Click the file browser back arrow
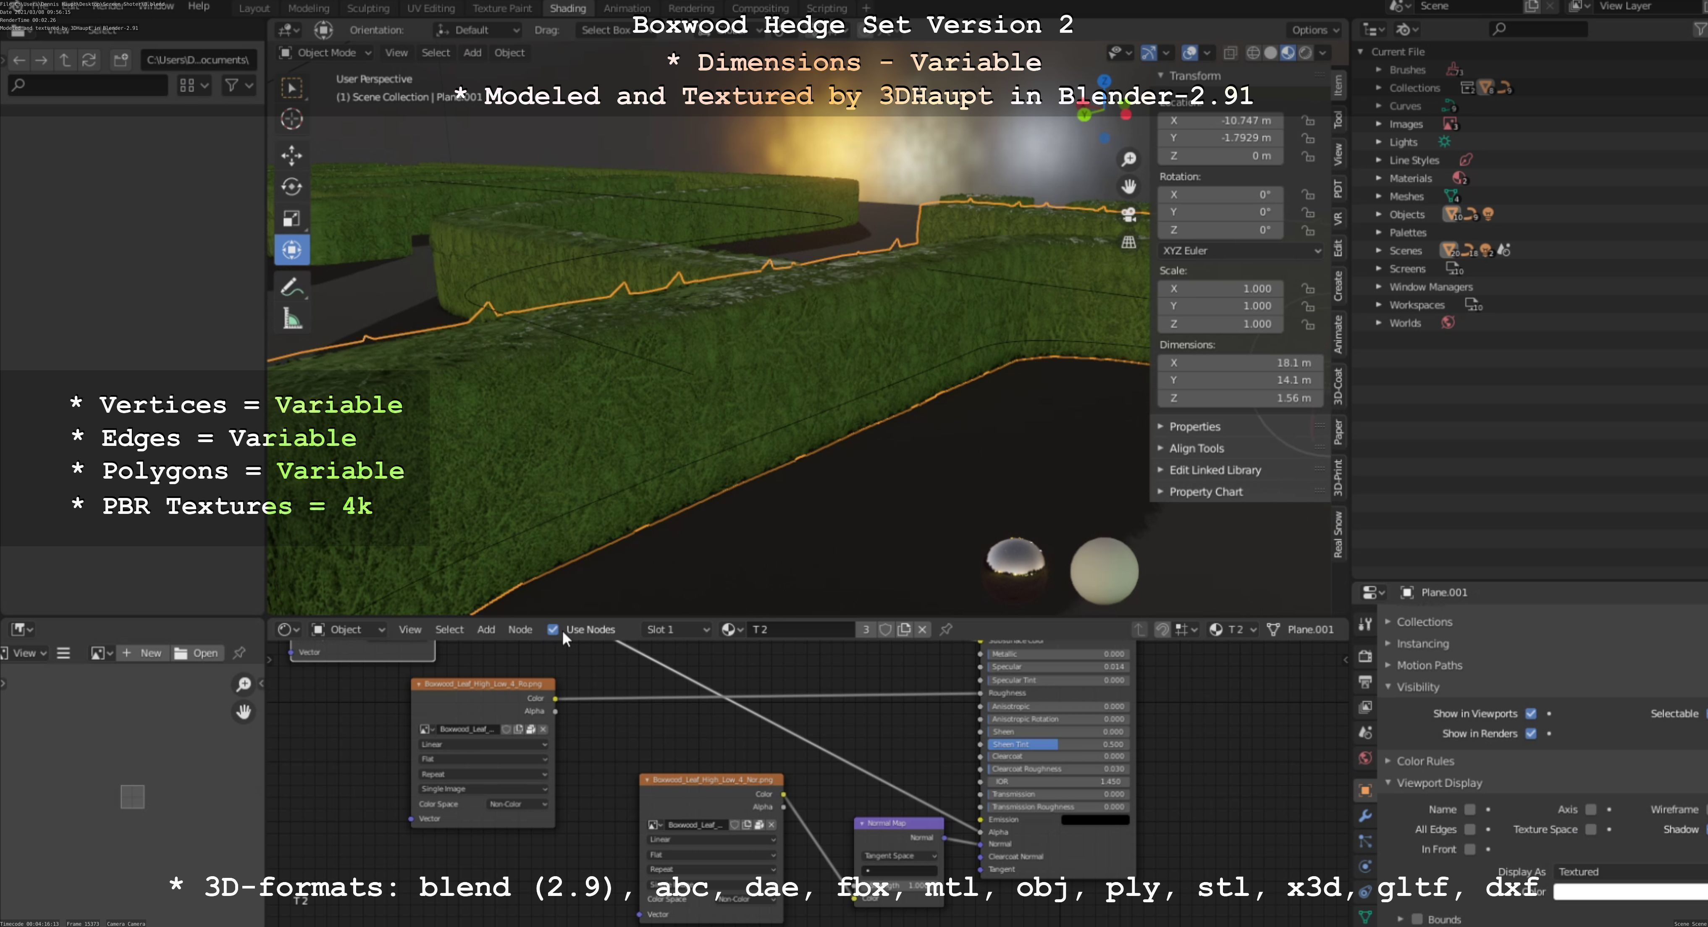 pos(19,60)
